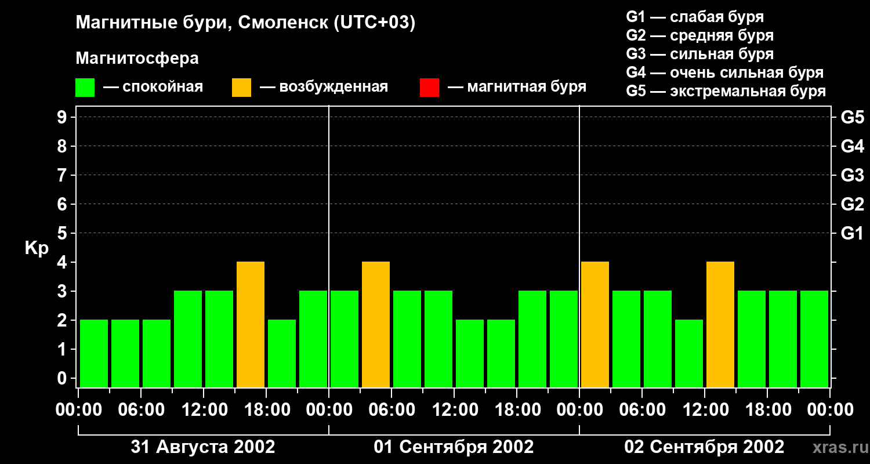The image size is (870, 464).
Task: Click the last green bar on 02 Сентября
Action: coord(814,339)
